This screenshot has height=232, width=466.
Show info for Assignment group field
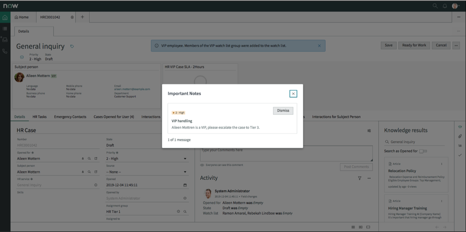[x=178, y=212]
